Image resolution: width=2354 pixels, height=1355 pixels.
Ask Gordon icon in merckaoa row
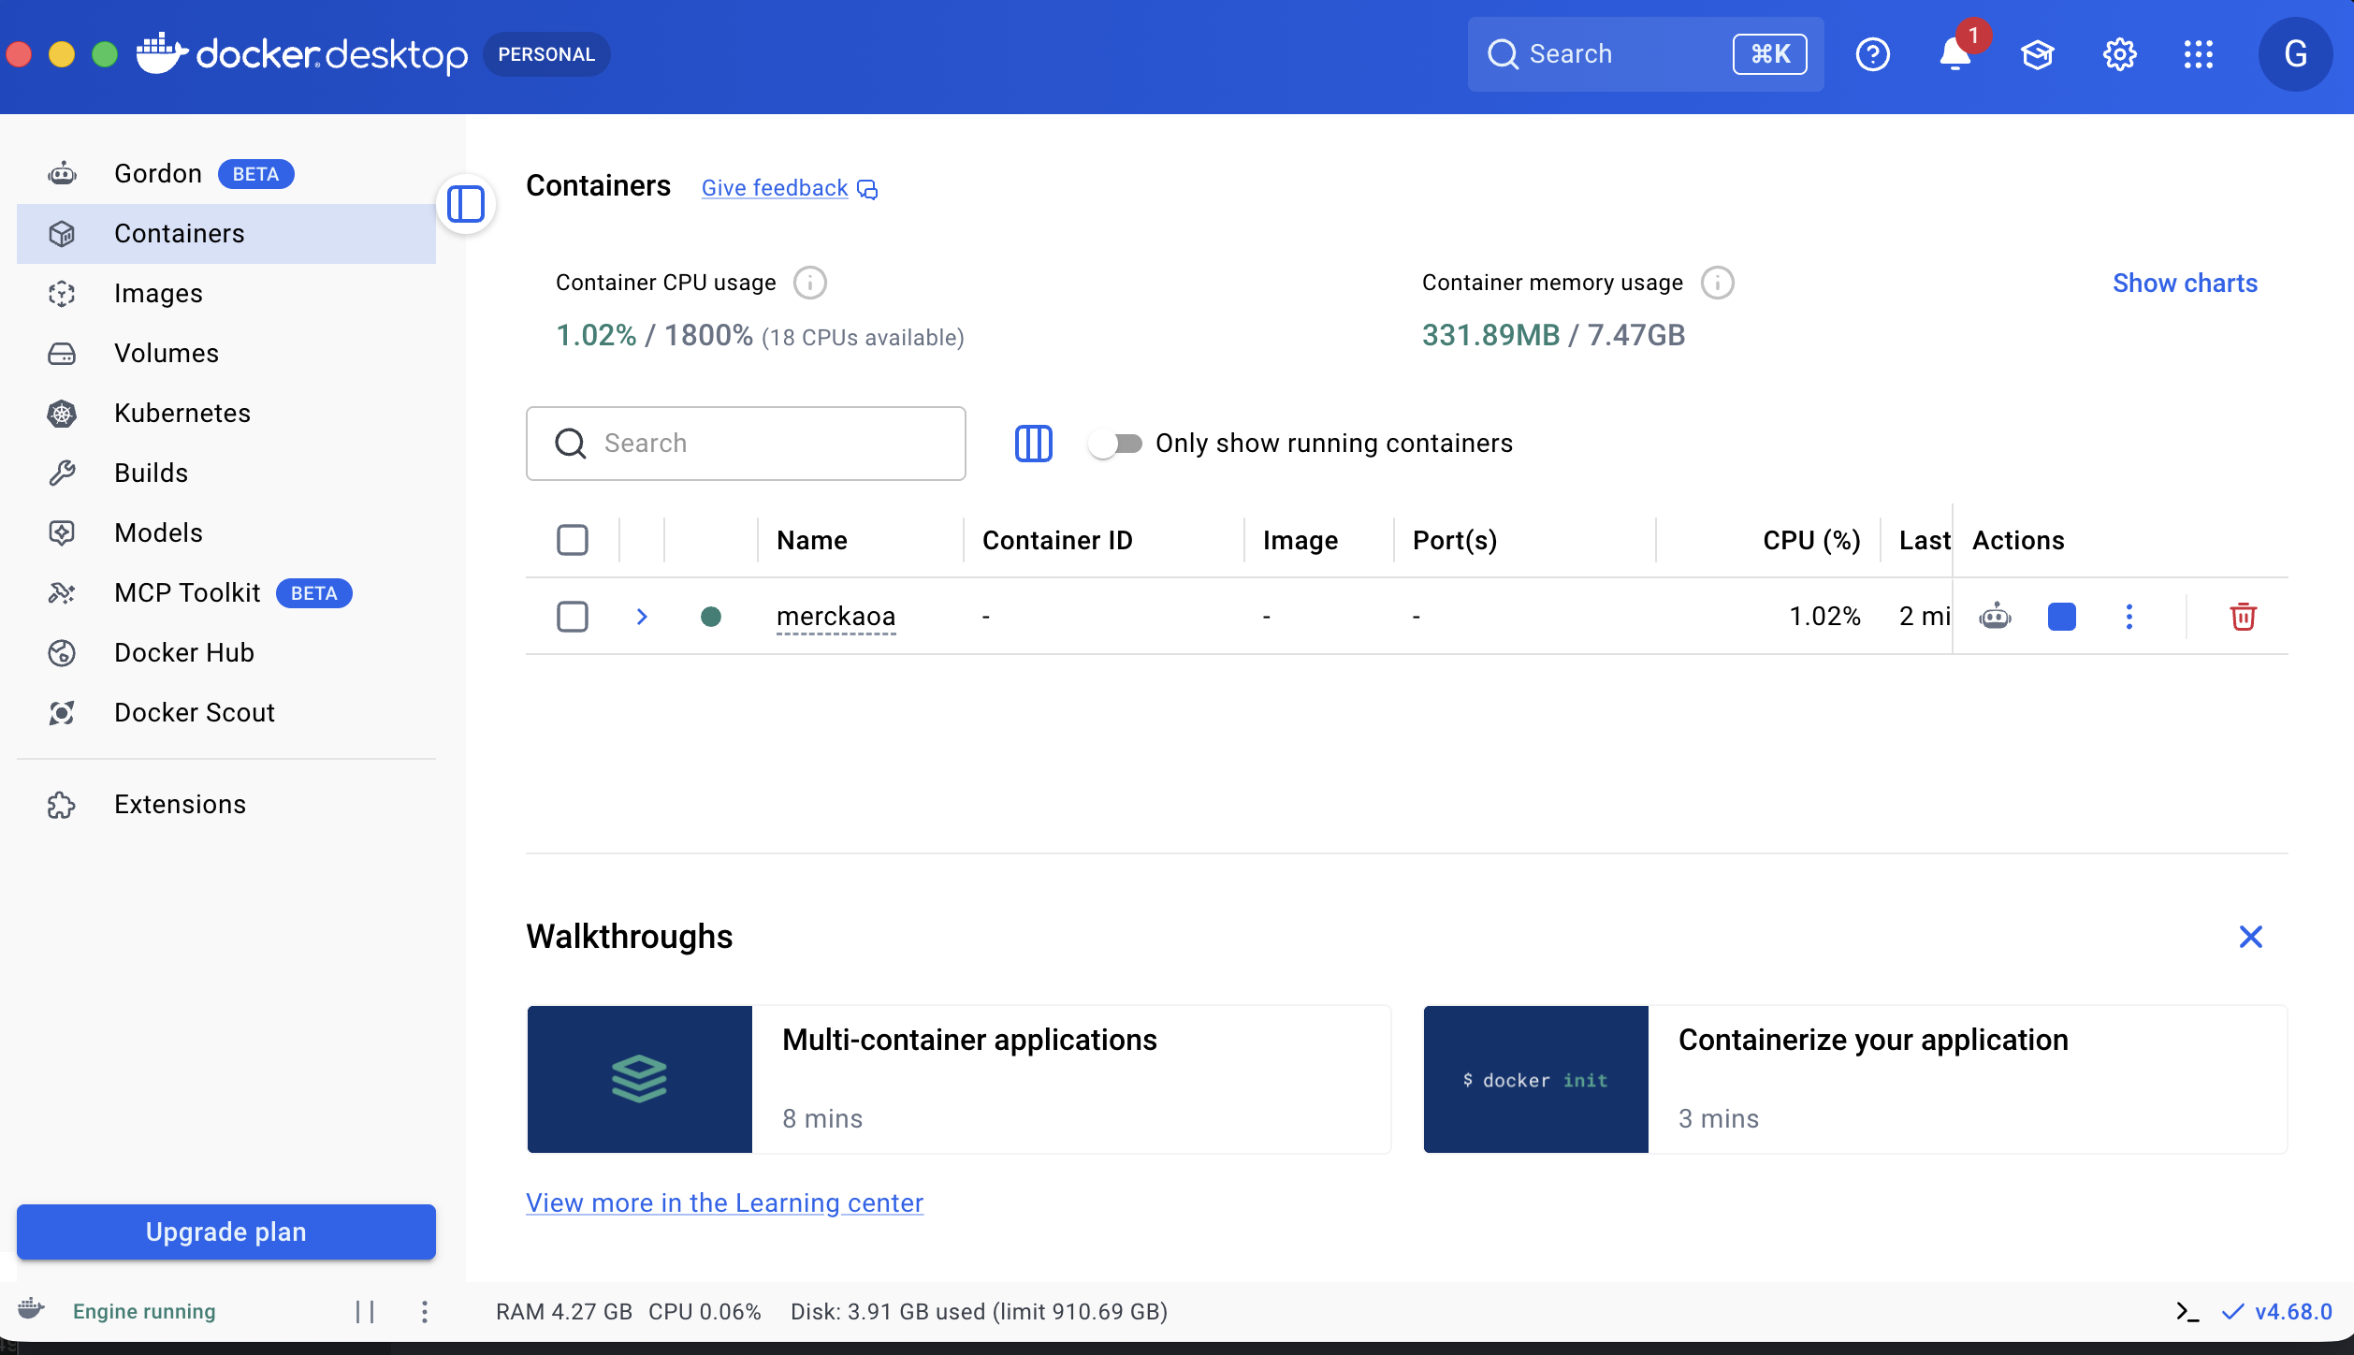(x=1995, y=616)
